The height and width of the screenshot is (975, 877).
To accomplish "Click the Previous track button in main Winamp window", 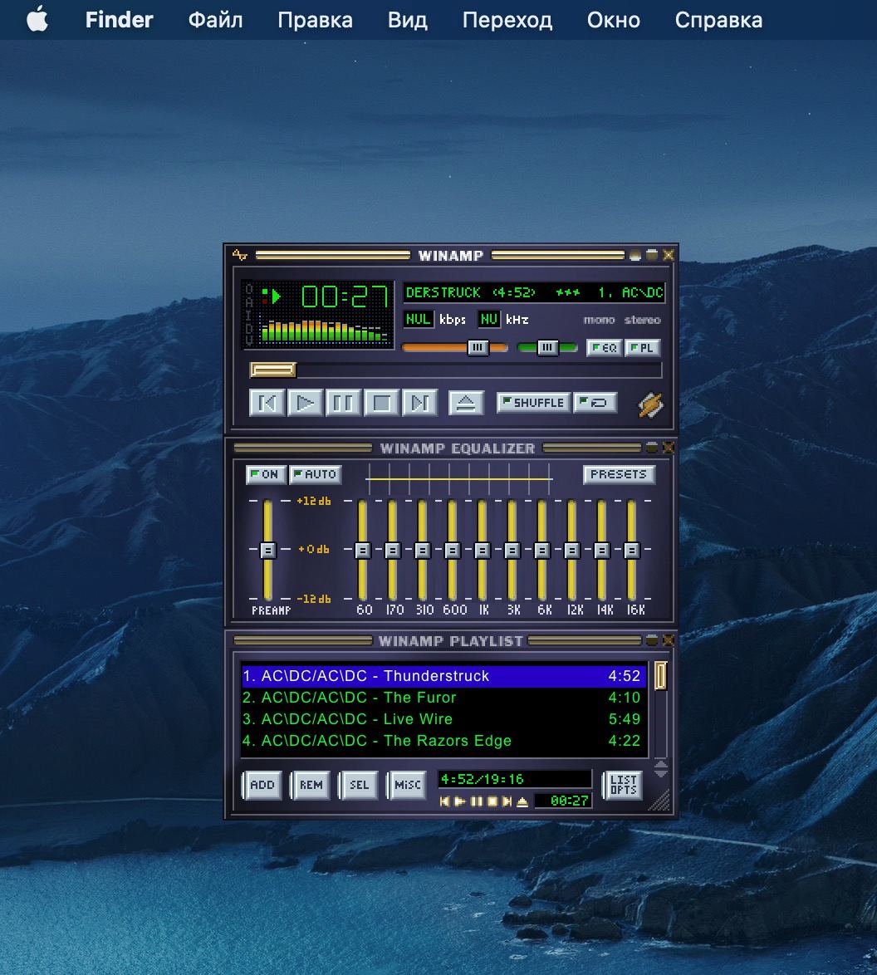I will point(267,403).
